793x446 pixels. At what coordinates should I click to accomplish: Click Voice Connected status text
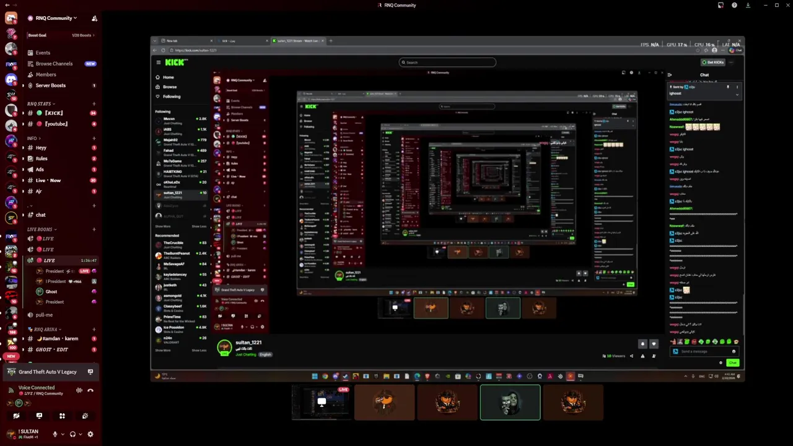pos(37,388)
